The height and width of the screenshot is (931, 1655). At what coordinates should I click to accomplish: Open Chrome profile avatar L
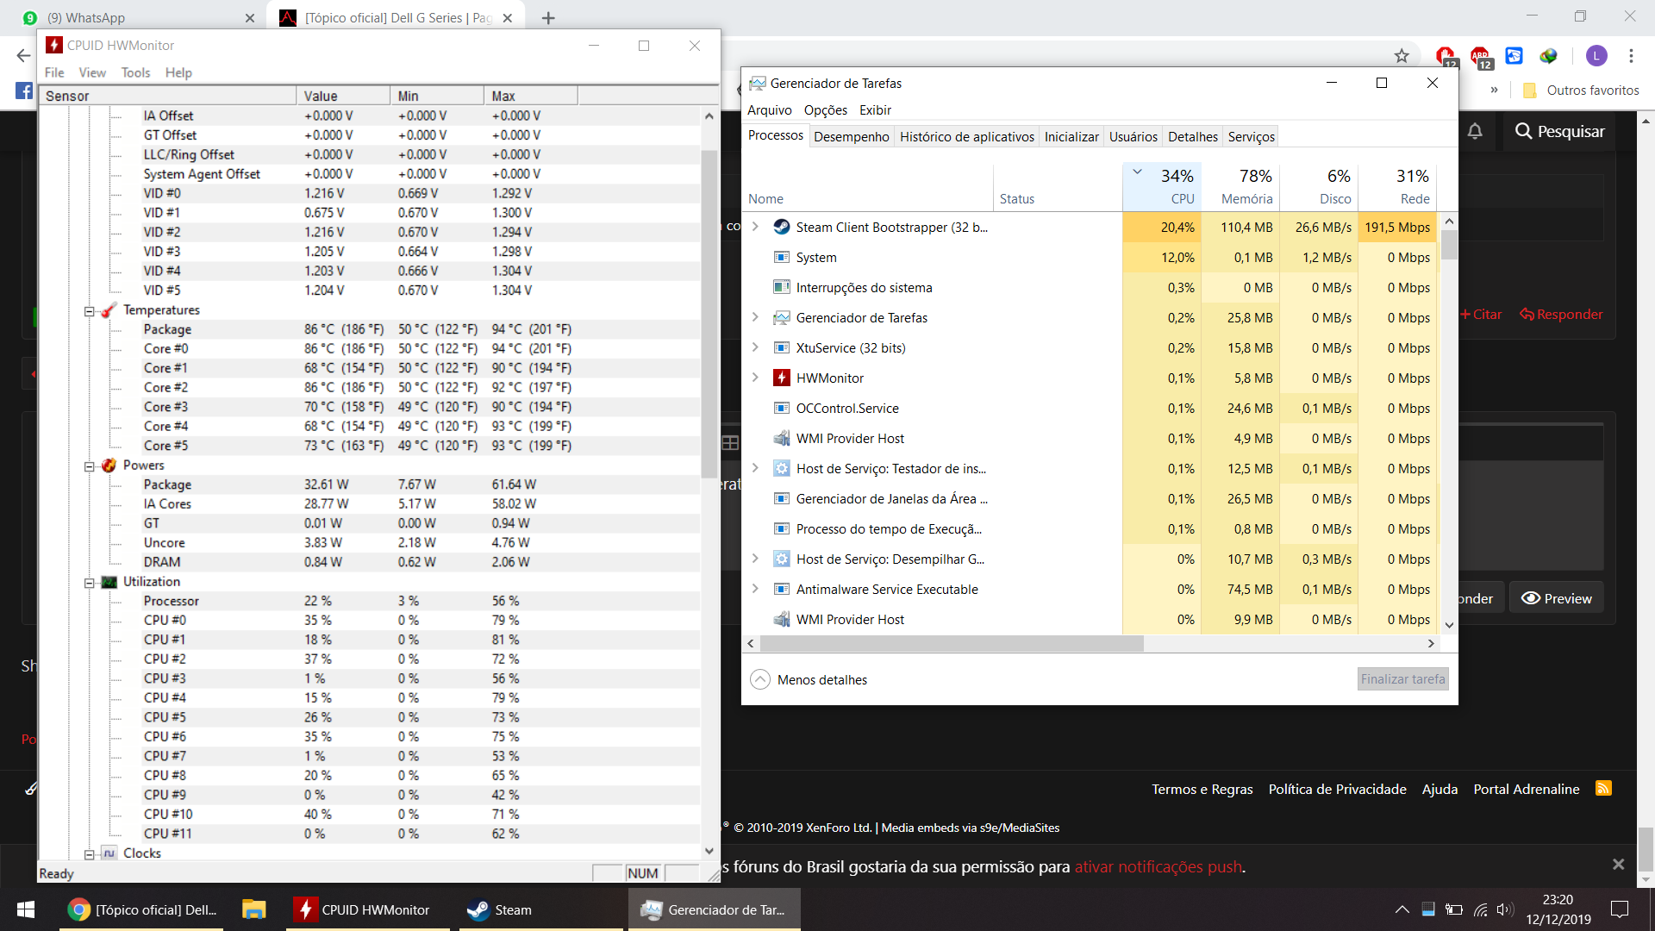(1596, 56)
